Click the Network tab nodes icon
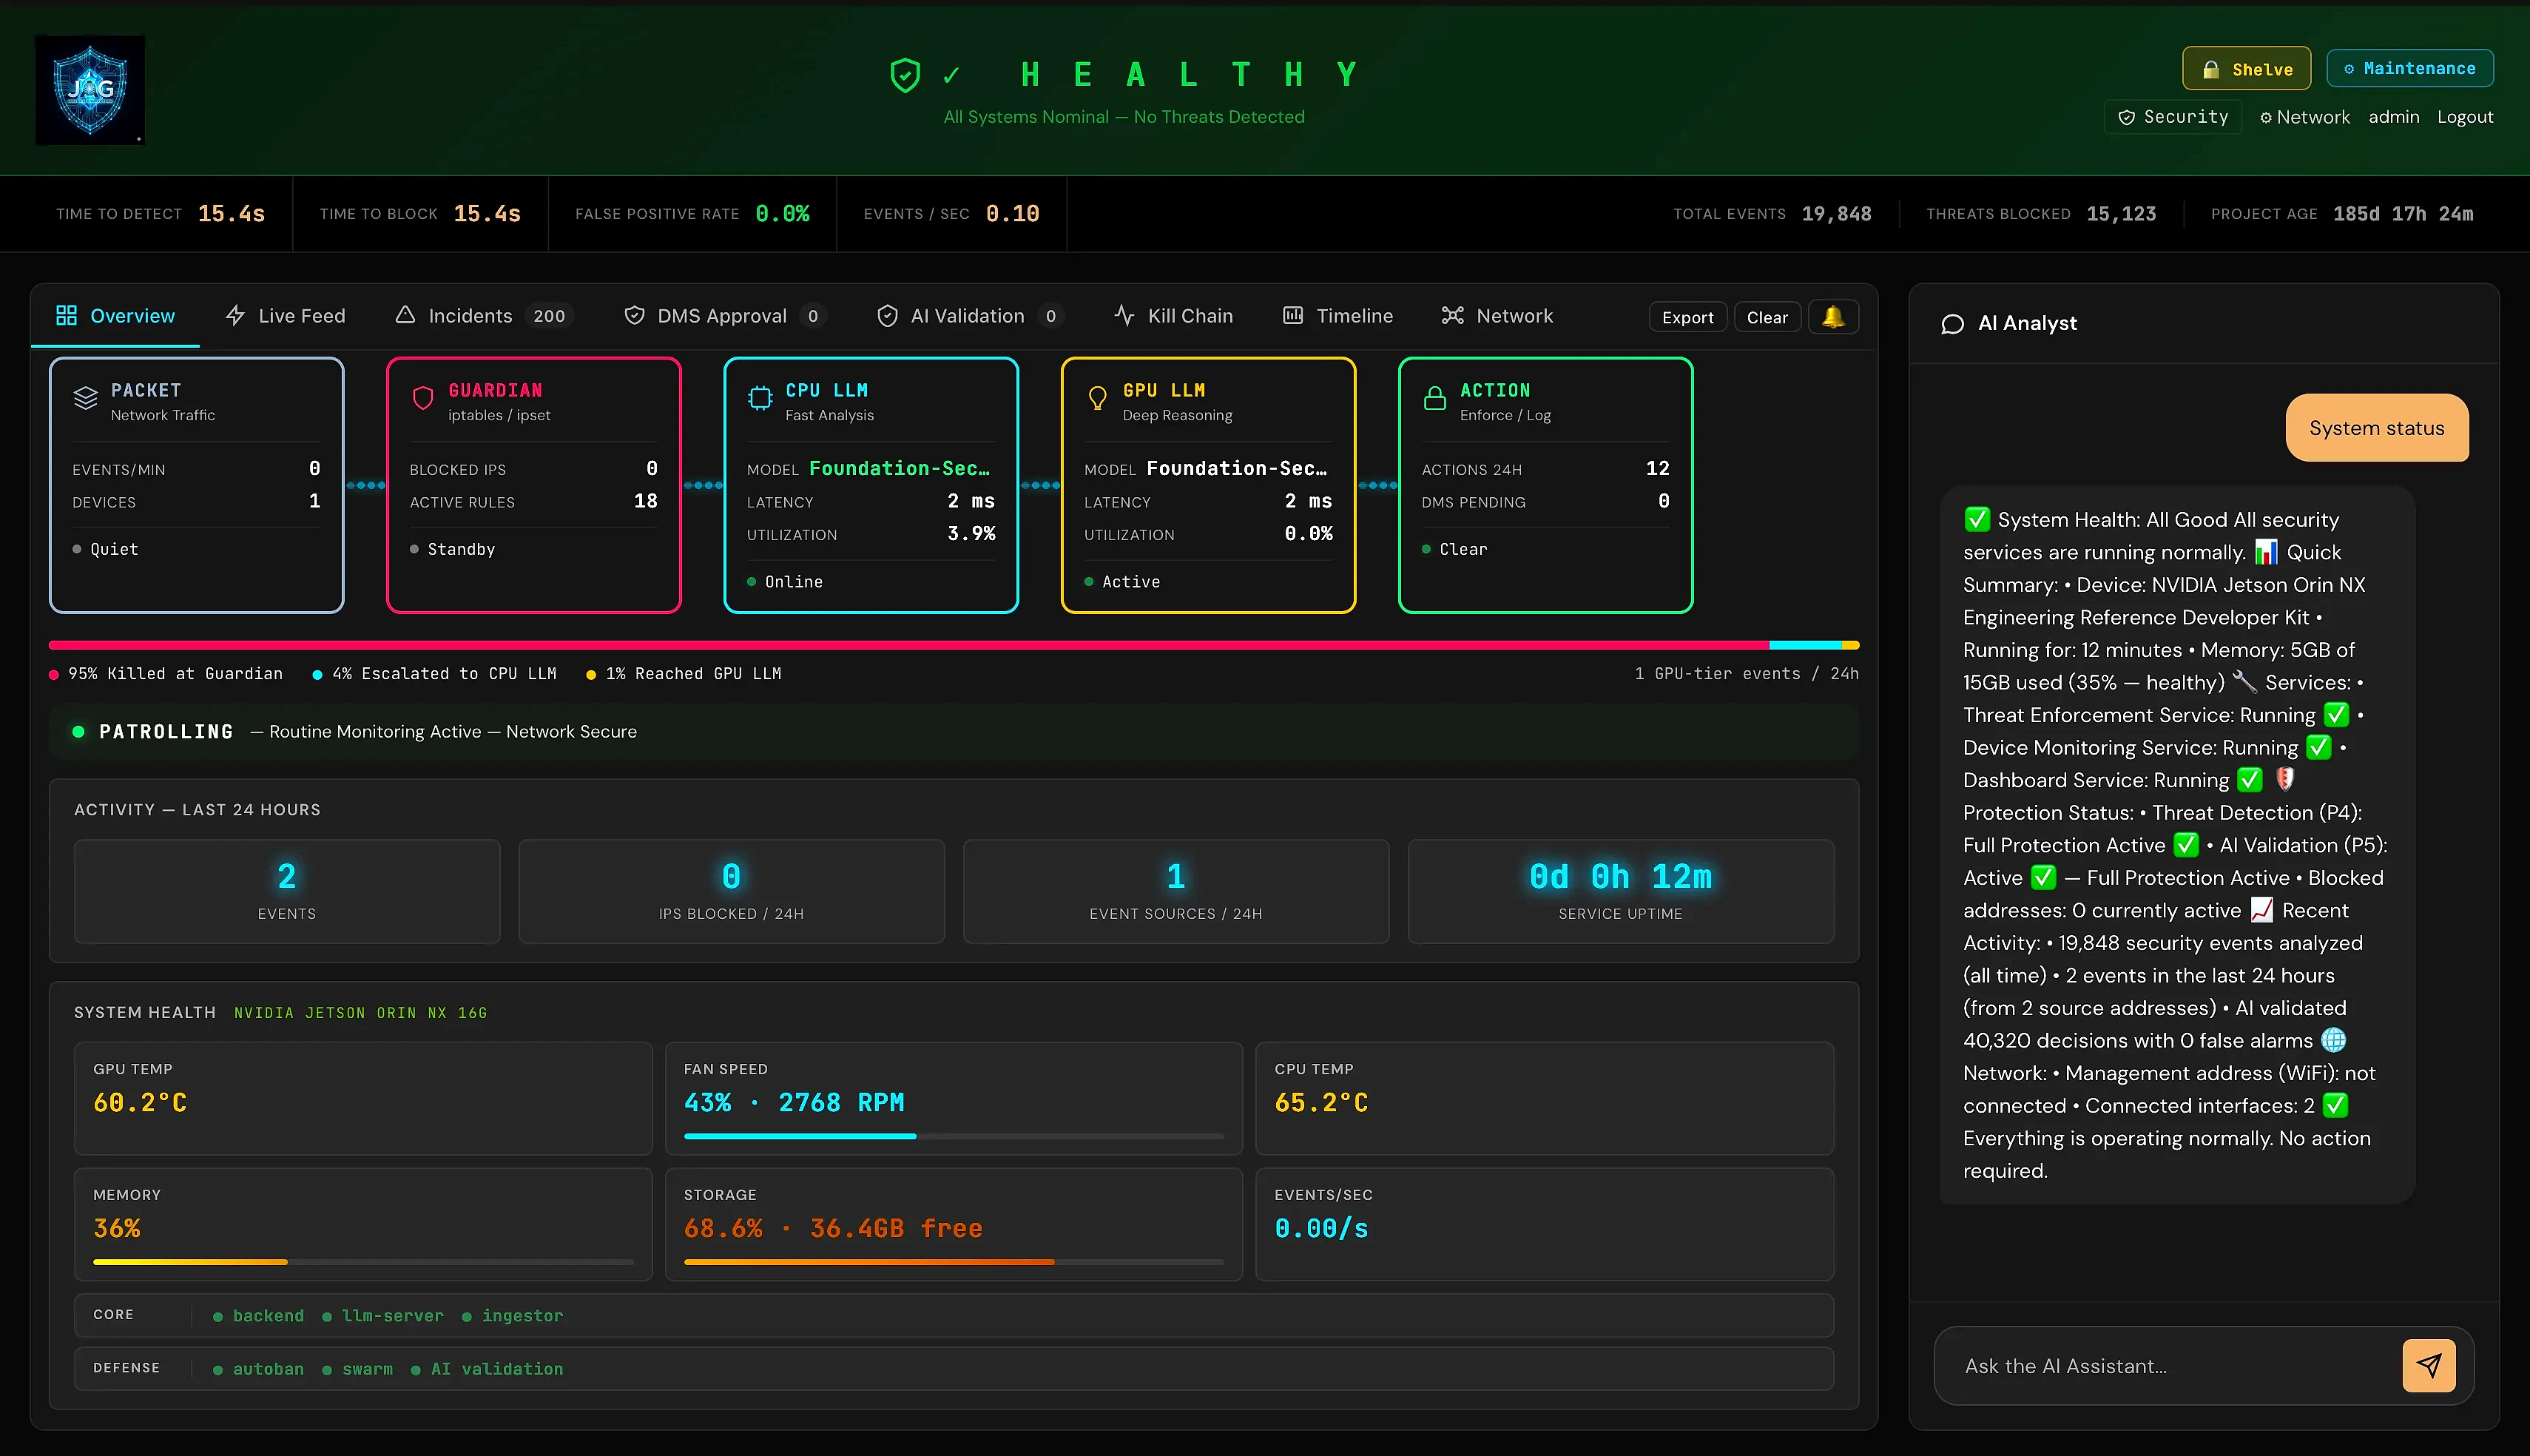This screenshot has width=2530, height=1456. (x=1452, y=316)
